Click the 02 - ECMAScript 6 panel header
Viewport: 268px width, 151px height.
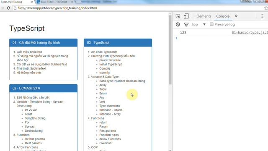(43, 88)
